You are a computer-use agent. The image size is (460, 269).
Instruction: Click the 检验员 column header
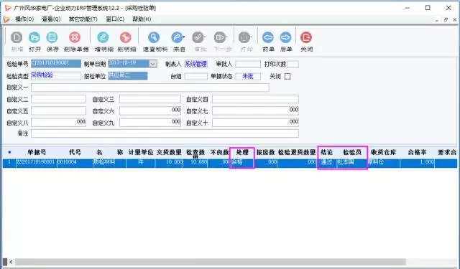[352, 153]
